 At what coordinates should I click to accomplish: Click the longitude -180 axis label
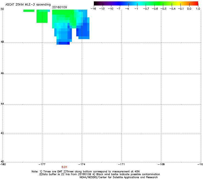(3, 164)
